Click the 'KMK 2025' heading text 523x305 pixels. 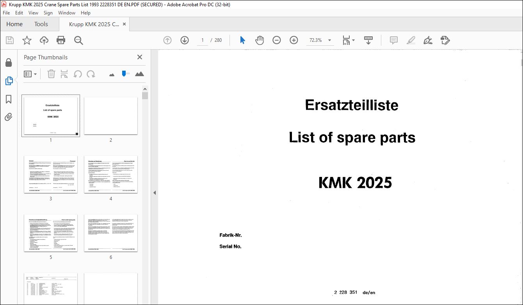click(355, 182)
